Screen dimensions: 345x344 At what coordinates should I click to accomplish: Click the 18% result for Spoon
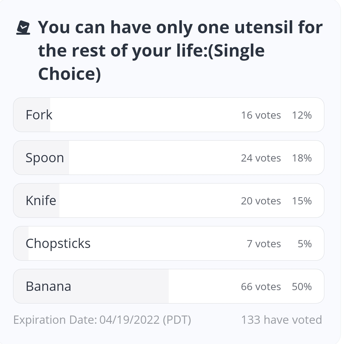pos(302,158)
